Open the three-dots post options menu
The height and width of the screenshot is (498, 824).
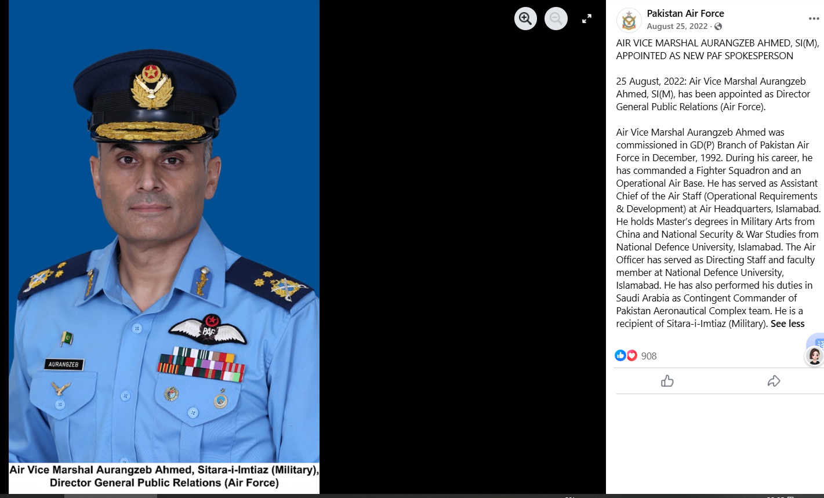pos(814,19)
